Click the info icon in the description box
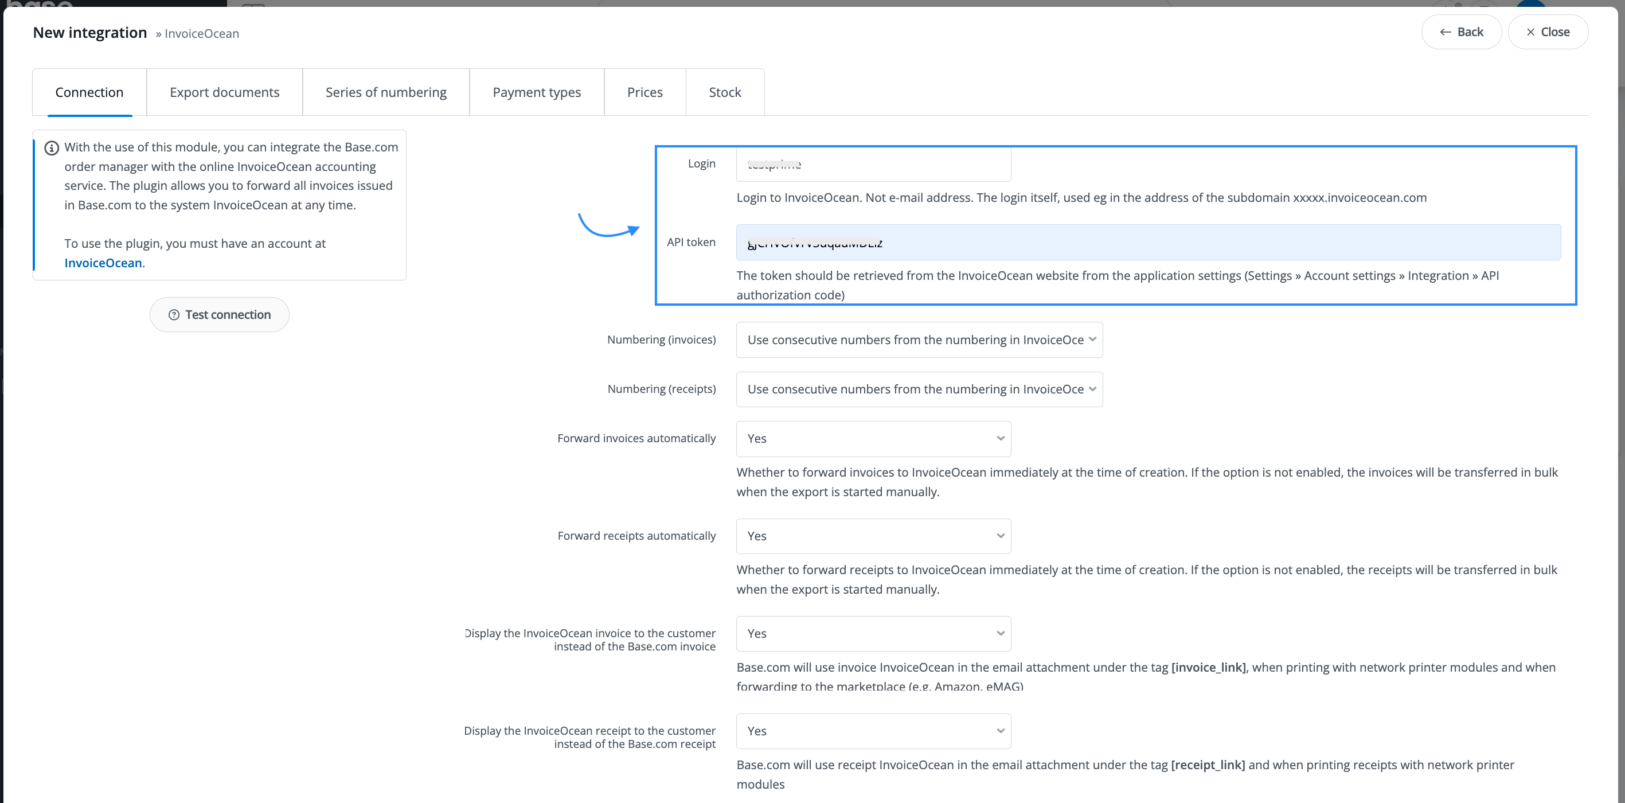This screenshot has width=1625, height=803. (x=52, y=148)
